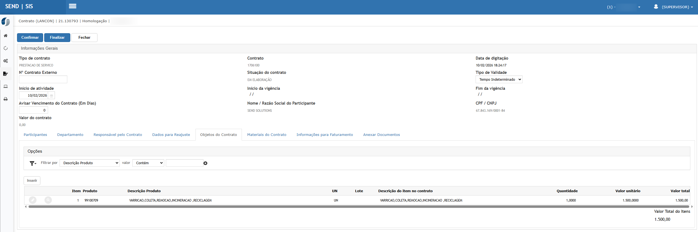Click the Inserir button

pos(32,181)
